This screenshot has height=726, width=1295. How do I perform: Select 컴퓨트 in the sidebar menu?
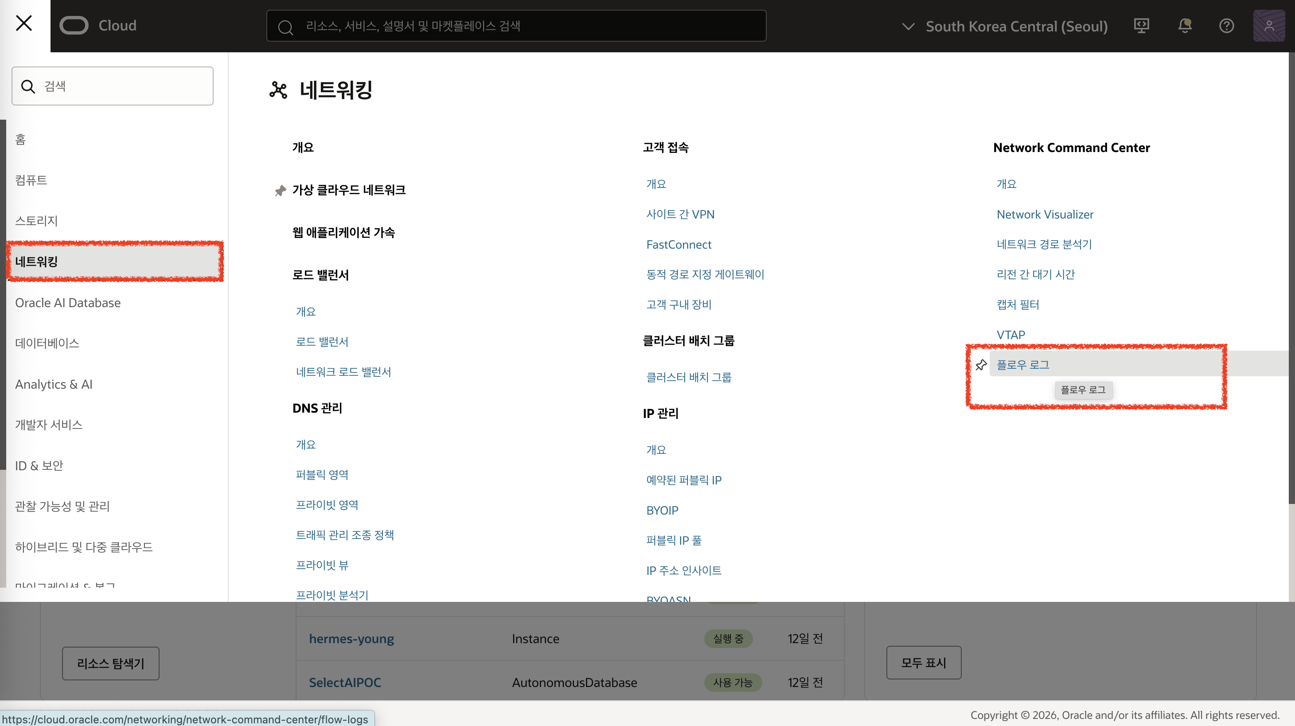(31, 180)
